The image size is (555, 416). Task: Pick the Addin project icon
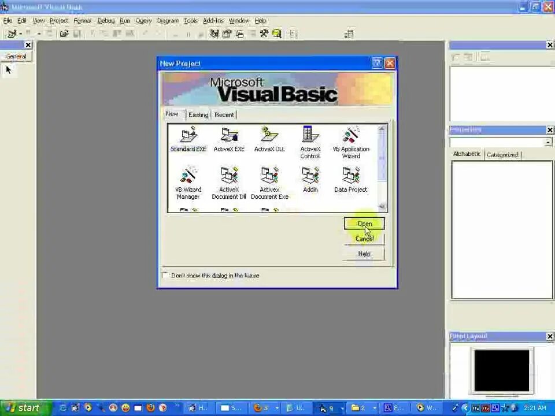pyautogui.click(x=310, y=179)
